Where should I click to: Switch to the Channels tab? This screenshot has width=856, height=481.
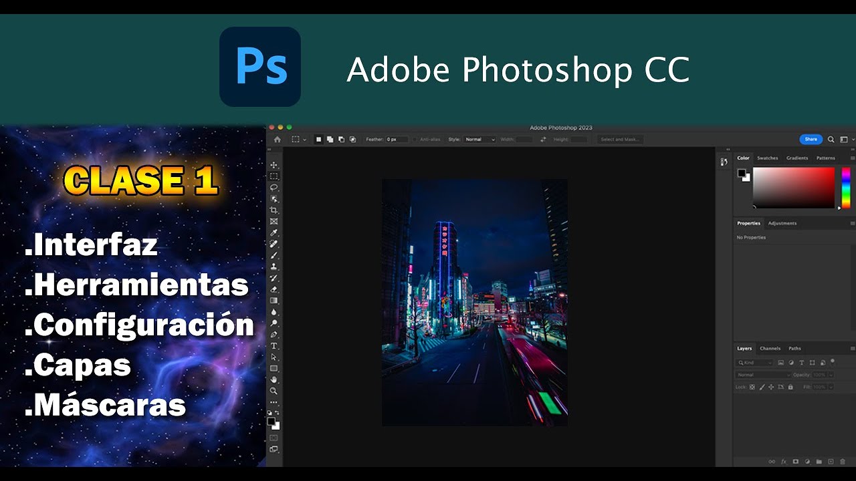click(x=770, y=348)
